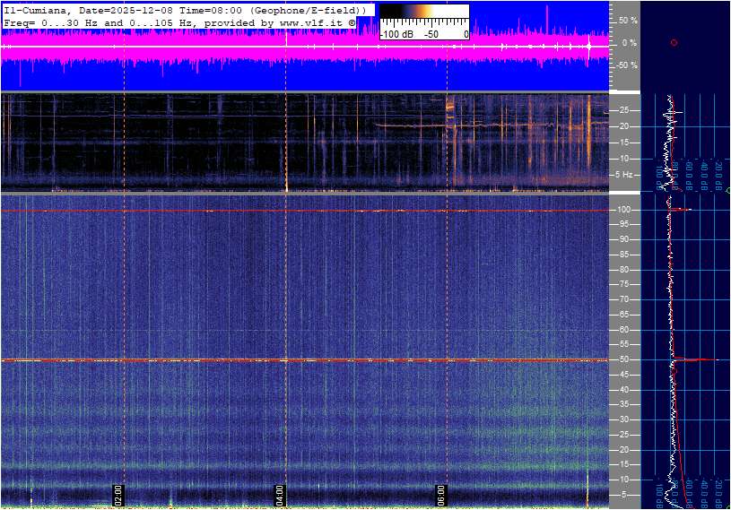Image resolution: width=731 pixels, height=510 pixels.
Task: Click the -100 dB label on color scale
Action: [x=396, y=34]
